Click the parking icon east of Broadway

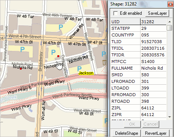pos(53,52)
